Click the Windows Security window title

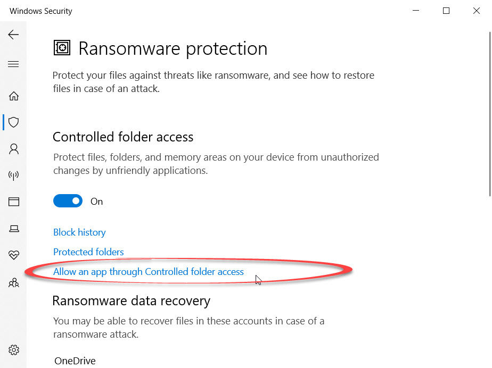40,11
